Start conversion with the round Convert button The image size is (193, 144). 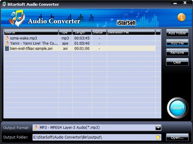coord(177,108)
